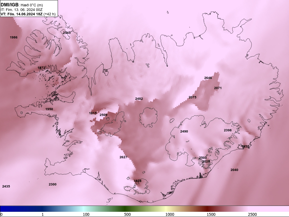Select the 2300 value offshore southwest
Image resolution: width=289 pixels, height=217 pixels.
53,184
